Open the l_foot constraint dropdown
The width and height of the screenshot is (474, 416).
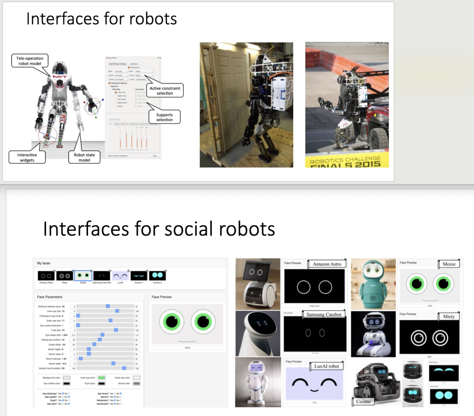(x=144, y=75)
